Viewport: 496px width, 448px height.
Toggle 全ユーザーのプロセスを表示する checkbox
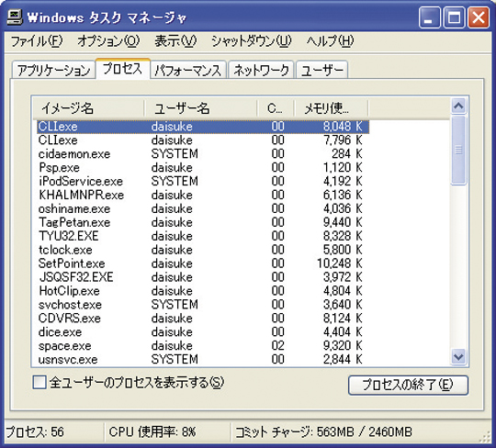click(x=39, y=382)
